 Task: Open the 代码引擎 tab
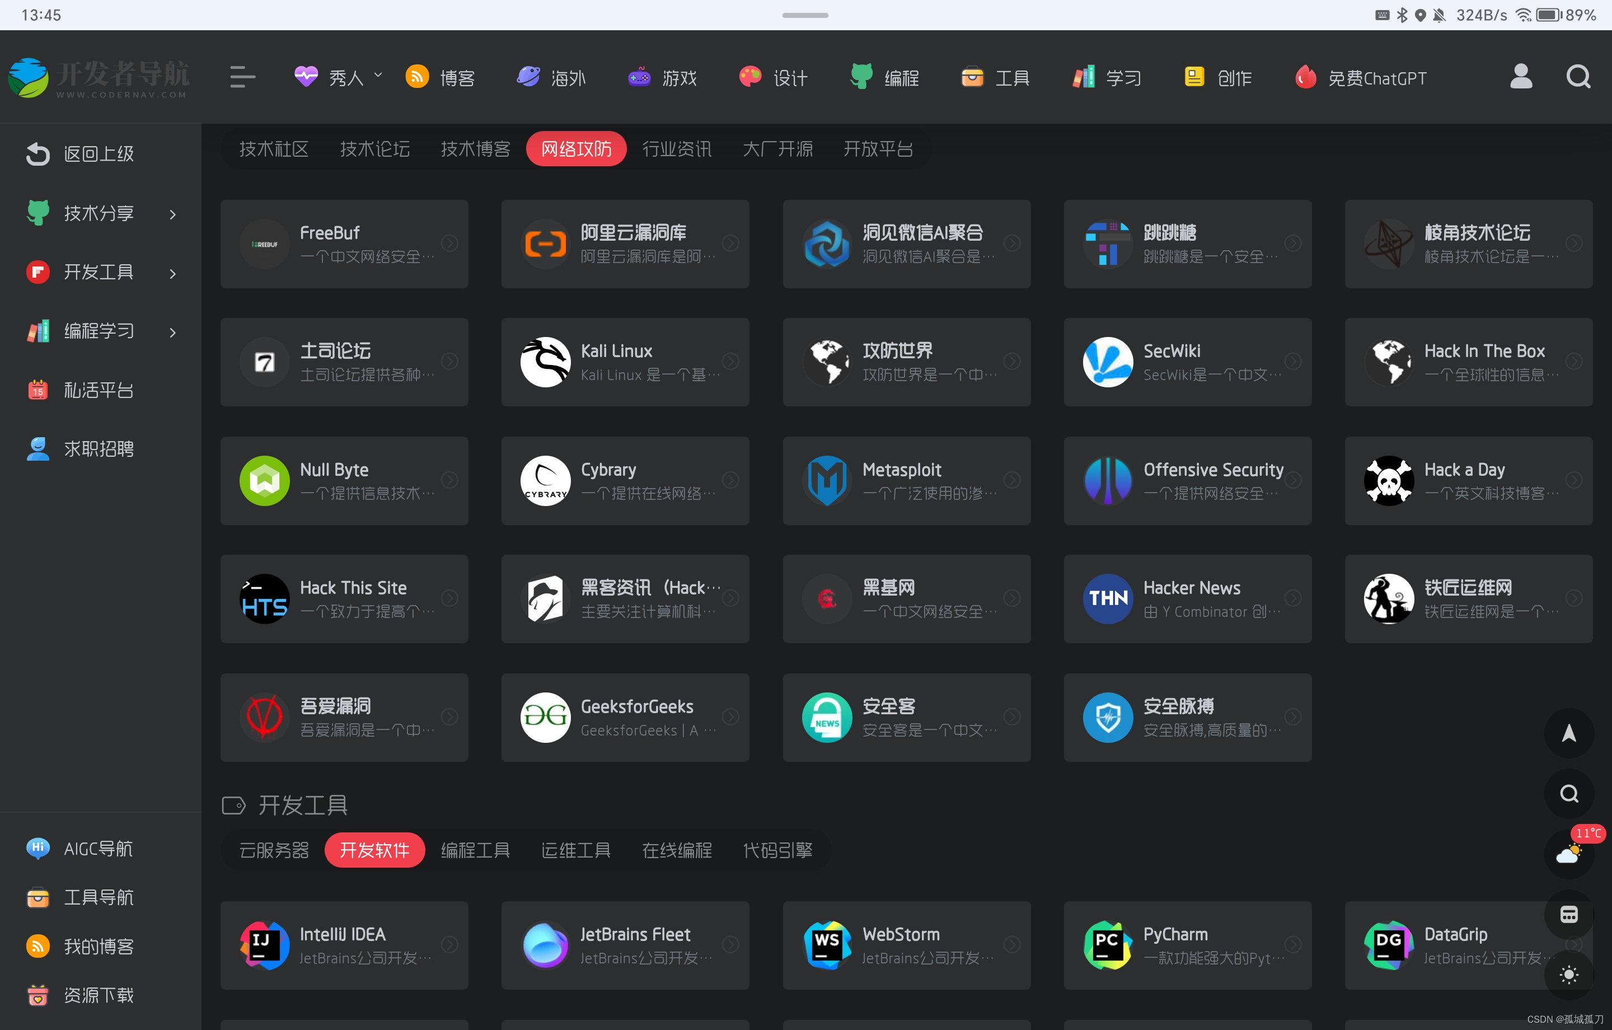[777, 850]
